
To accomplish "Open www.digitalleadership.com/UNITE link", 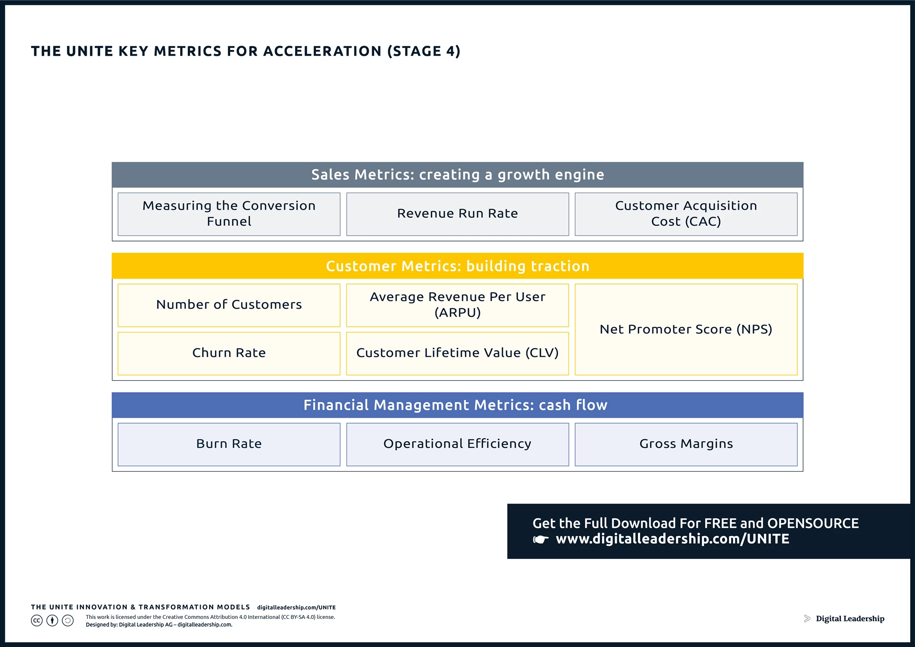I will coord(672,539).
